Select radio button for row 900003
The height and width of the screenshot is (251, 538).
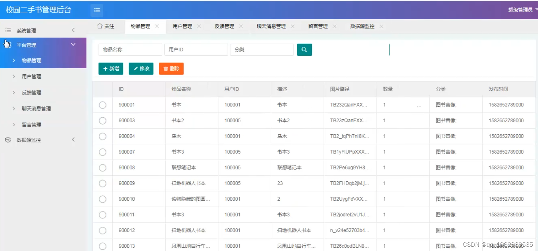pyautogui.click(x=103, y=121)
